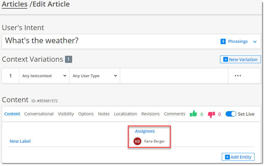Open the Any testcontext dropdown
Viewport: 265px width, 166px height.
coord(44,76)
